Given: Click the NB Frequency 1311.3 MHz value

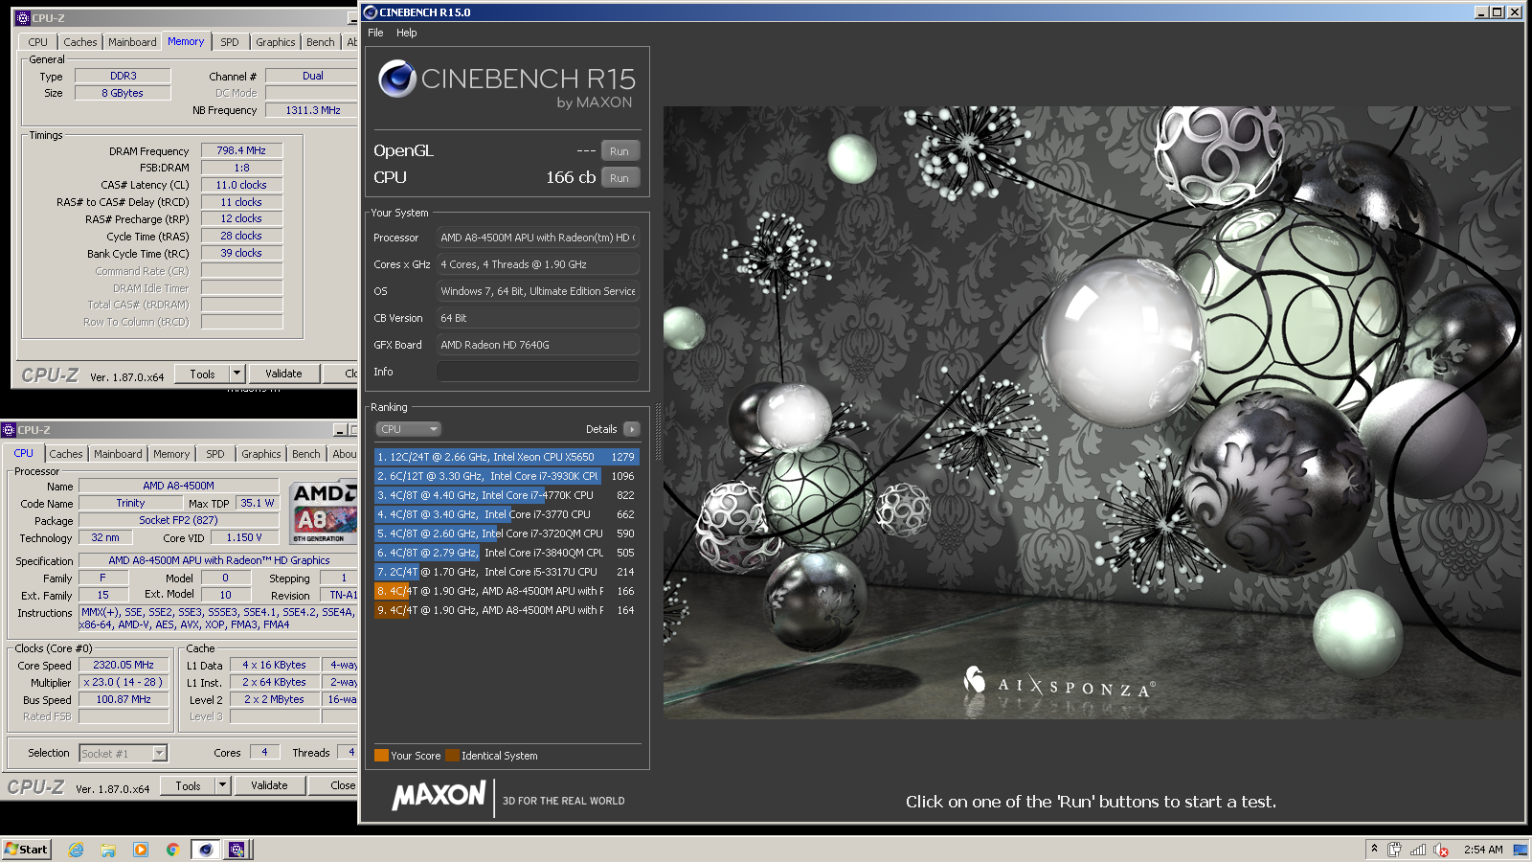Looking at the screenshot, I should [312, 110].
